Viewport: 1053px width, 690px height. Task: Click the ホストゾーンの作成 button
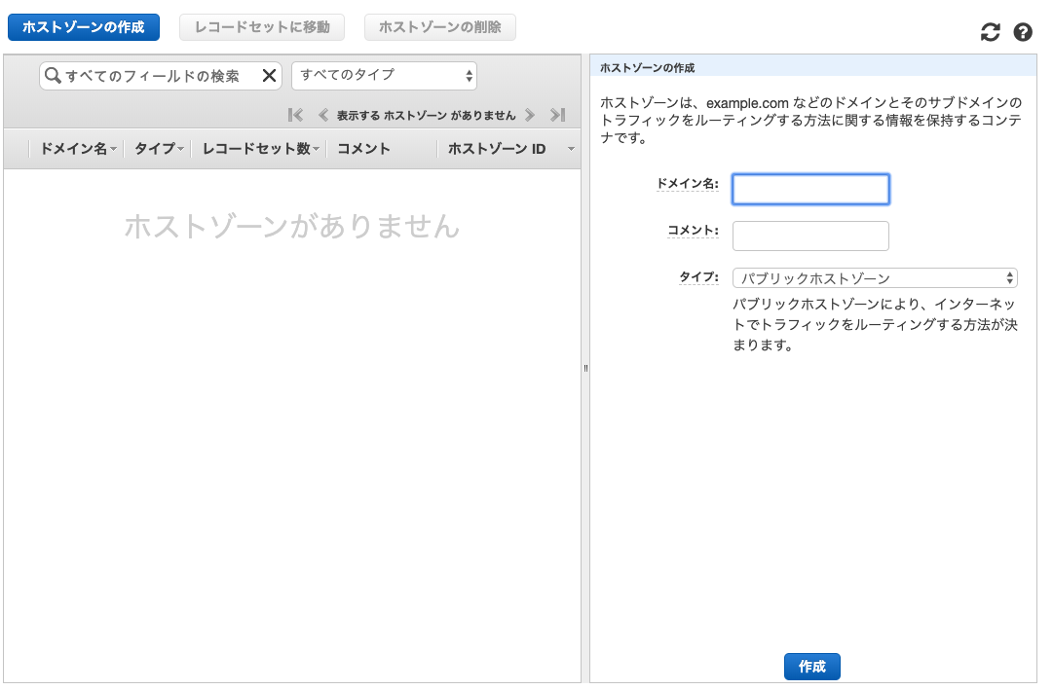coord(83,27)
